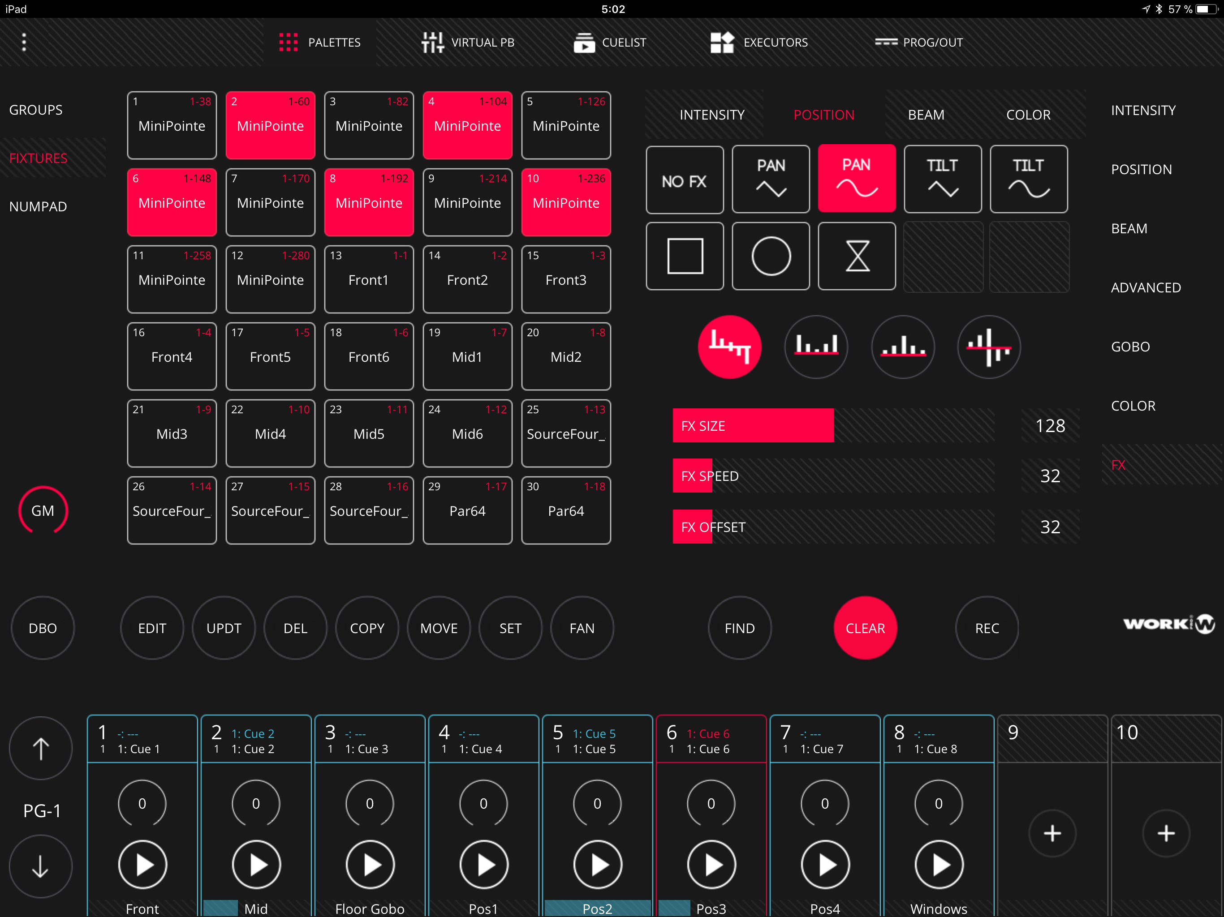The image size is (1224, 917).
Task: Select the center-symmetric offset distribution icon
Action: [988, 347]
